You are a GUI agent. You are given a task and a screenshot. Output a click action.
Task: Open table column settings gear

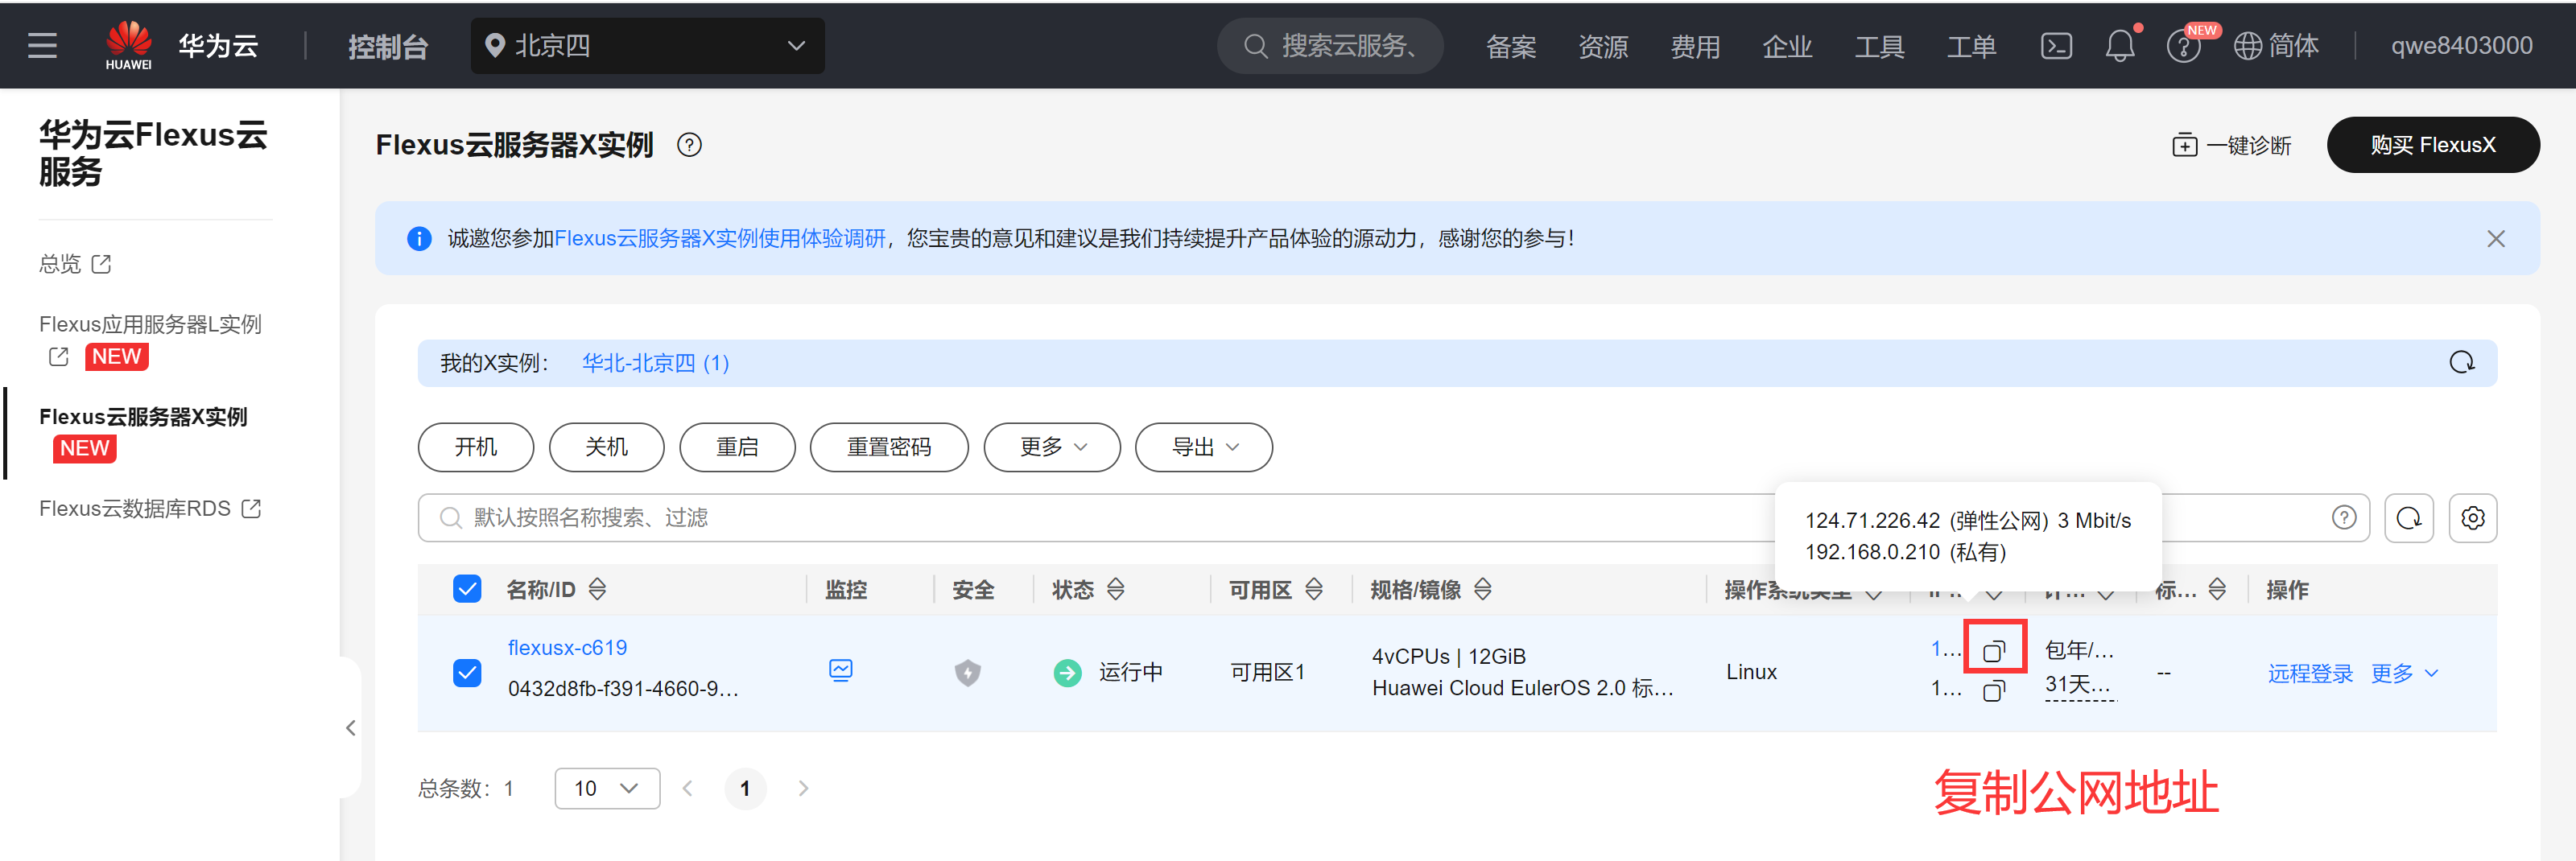[2473, 518]
